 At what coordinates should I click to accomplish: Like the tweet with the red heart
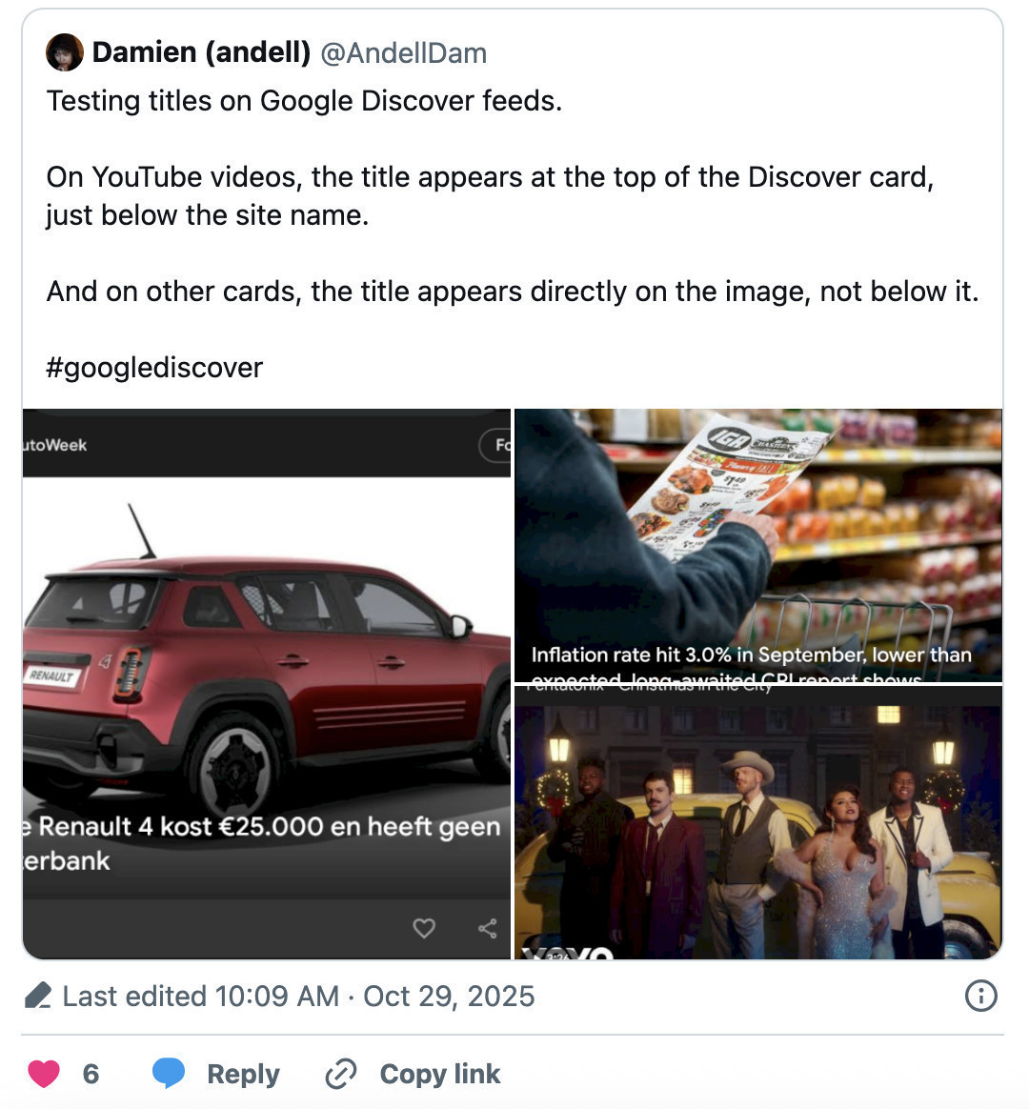44,1074
